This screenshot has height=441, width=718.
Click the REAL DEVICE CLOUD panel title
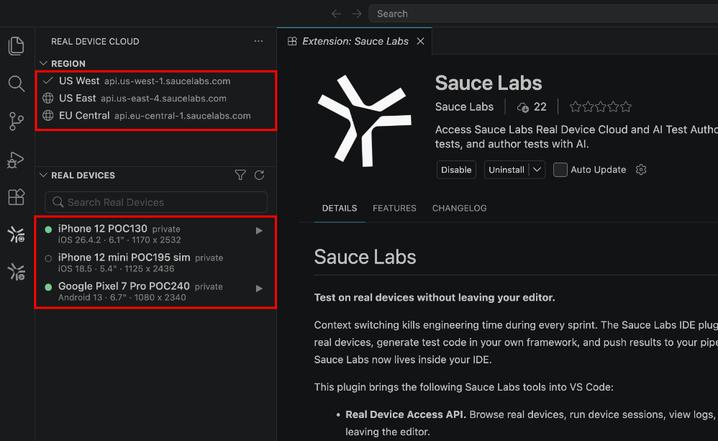pyautogui.click(x=95, y=41)
